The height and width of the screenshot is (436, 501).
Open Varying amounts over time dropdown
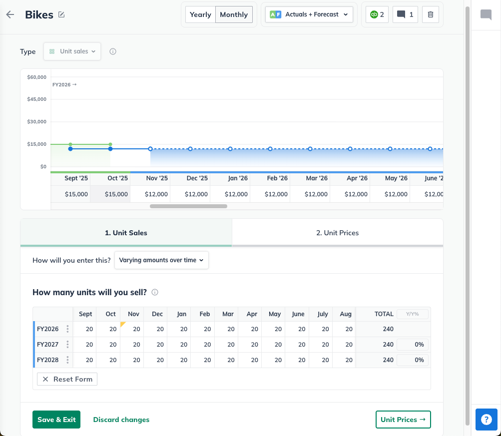(161, 260)
